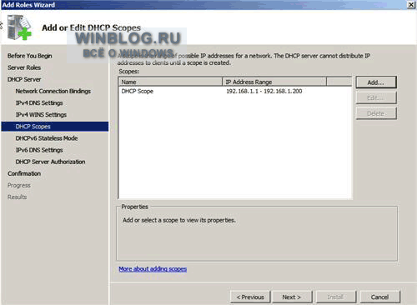Select Before You Begin step
The width and height of the screenshot is (417, 305).
coord(30,56)
